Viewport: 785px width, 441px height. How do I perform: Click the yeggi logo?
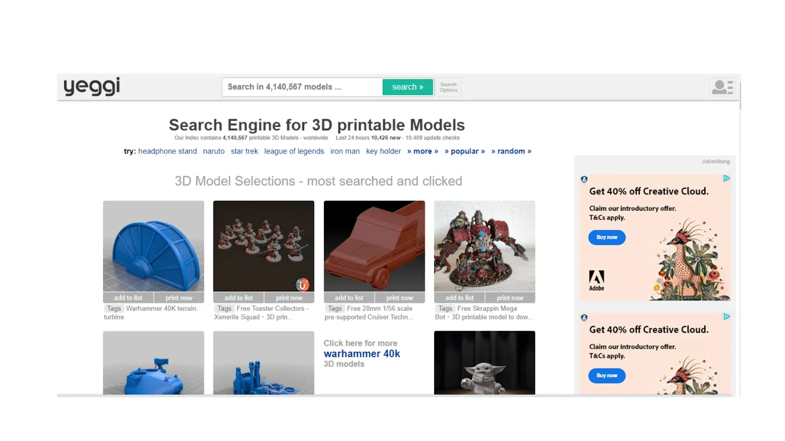coord(92,87)
